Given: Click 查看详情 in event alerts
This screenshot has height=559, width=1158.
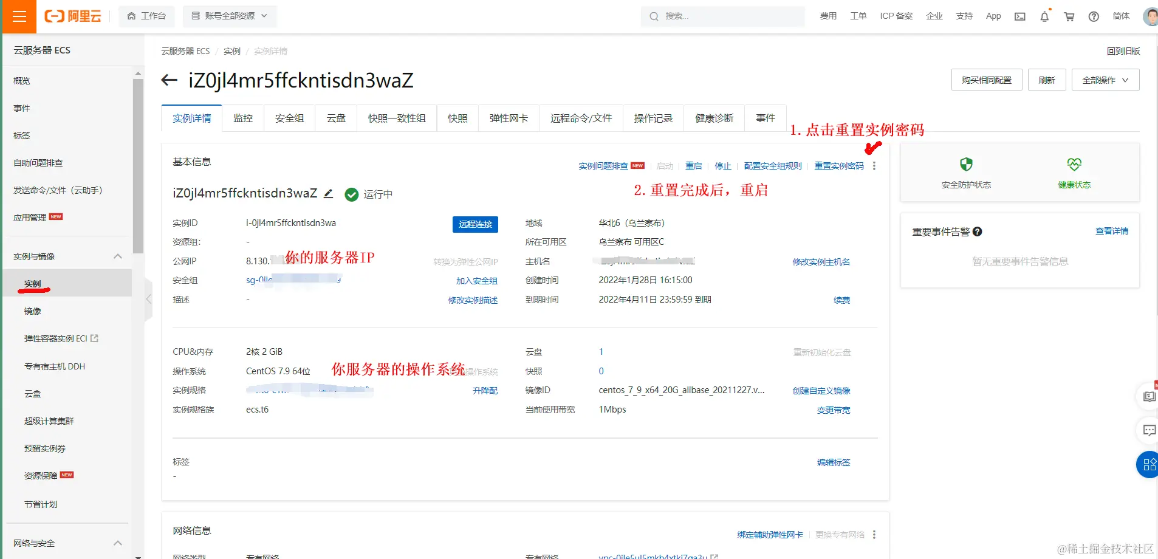Looking at the screenshot, I should click(x=1112, y=231).
